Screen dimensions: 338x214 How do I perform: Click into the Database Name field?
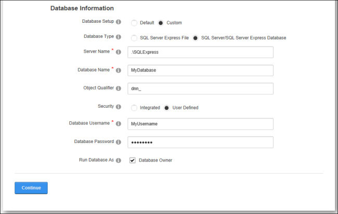[201, 70]
